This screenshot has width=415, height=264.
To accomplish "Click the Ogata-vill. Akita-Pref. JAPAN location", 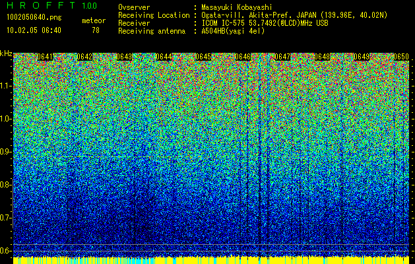I will [294, 15].
